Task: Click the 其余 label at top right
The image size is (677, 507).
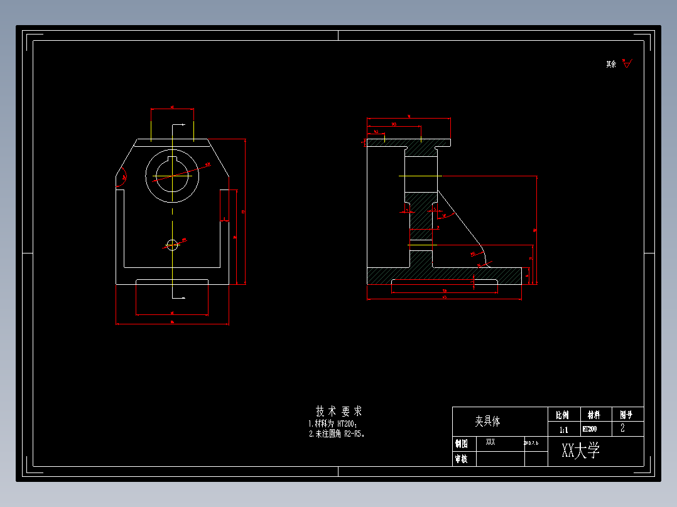Action: pyautogui.click(x=611, y=64)
